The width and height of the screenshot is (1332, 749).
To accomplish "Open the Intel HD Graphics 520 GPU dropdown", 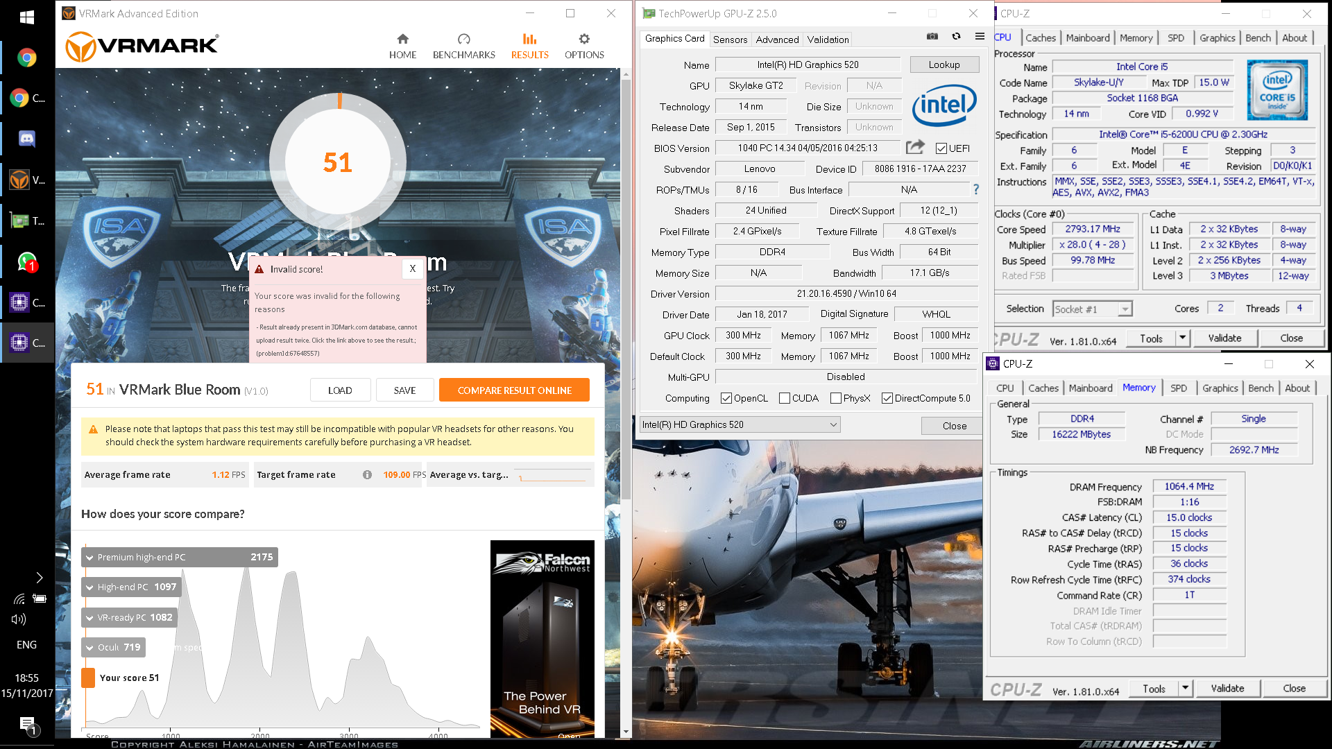I will [740, 424].
